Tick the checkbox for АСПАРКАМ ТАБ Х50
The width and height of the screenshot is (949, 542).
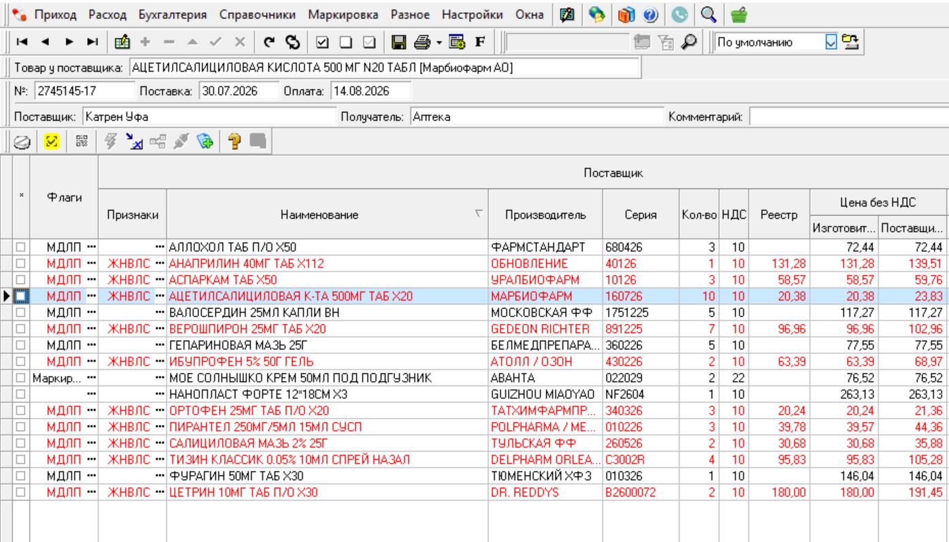20,280
